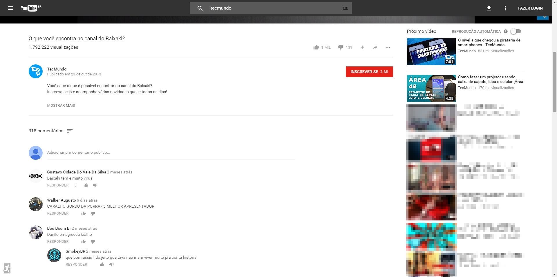Click the search magnifier icon
Screen dimensions: 557x277
200,8
